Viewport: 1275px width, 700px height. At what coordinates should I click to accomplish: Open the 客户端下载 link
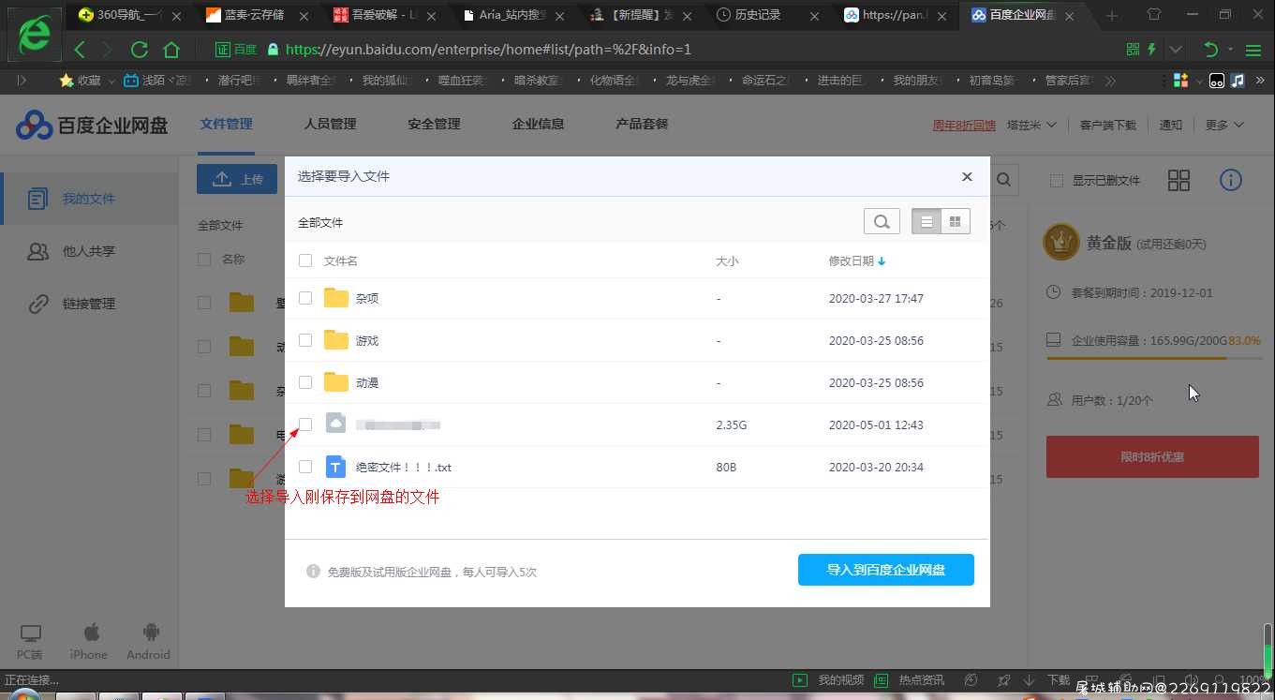[x=1107, y=125]
